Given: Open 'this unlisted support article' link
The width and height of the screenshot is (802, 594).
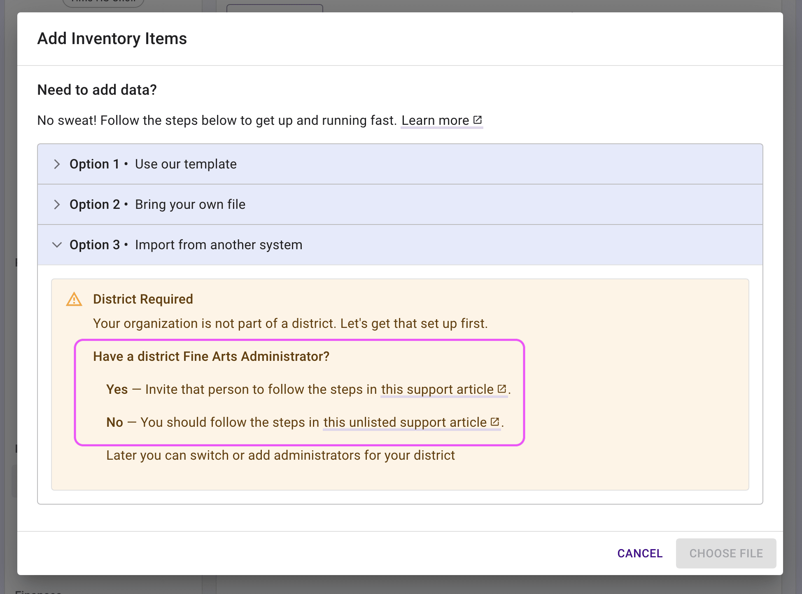Looking at the screenshot, I should click(405, 423).
